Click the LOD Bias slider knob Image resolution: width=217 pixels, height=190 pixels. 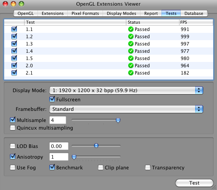(x=96, y=146)
